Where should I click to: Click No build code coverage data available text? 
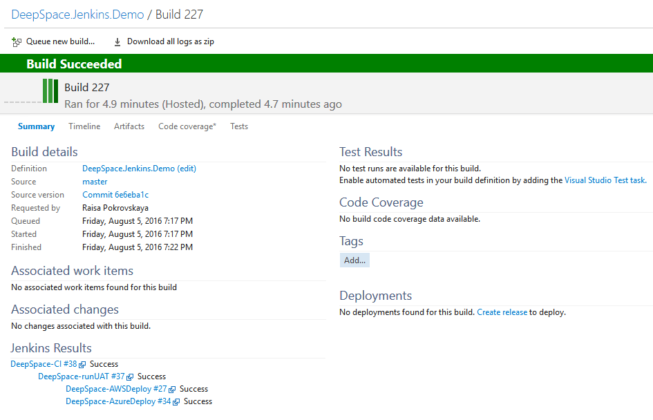point(410,219)
